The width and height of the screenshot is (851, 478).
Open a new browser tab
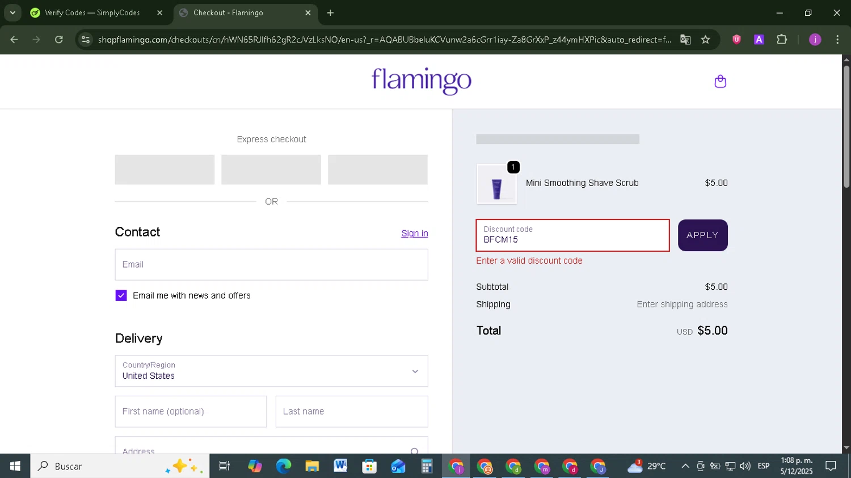(330, 12)
